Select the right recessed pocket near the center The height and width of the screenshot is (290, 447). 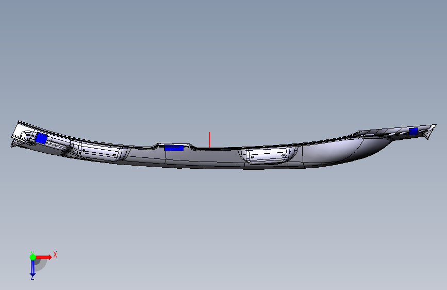tap(267, 155)
